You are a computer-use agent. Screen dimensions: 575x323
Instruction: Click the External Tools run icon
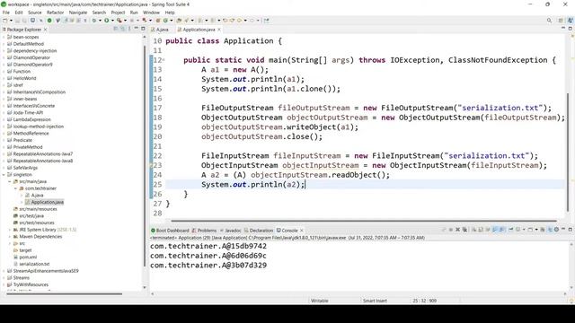[x=119, y=20]
